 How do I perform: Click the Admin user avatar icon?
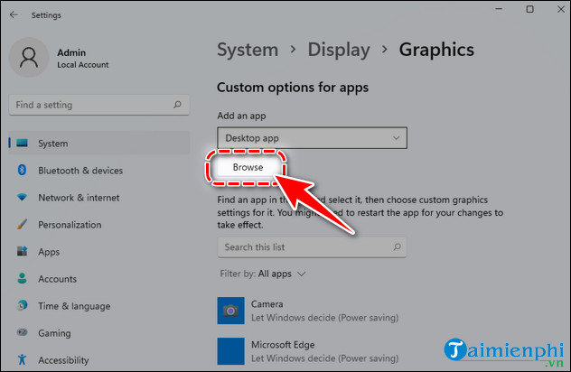(31, 58)
